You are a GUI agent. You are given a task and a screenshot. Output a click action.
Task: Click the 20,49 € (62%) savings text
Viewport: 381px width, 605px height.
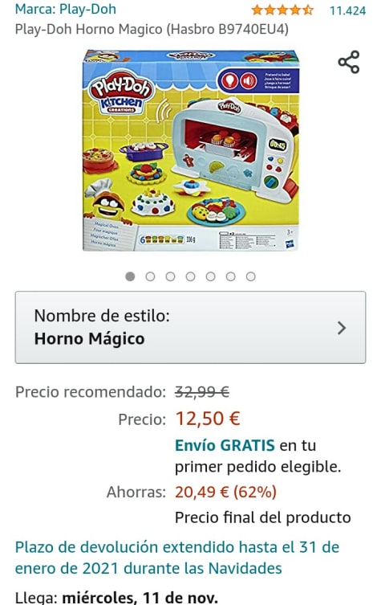225,492
